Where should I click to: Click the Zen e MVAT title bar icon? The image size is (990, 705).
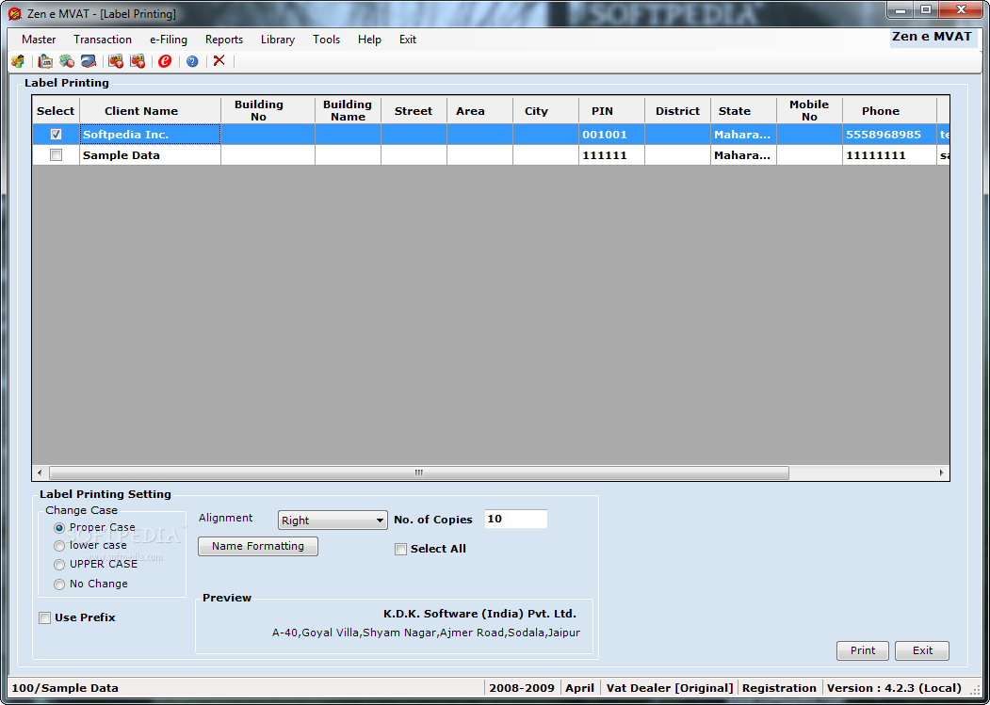click(14, 13)
